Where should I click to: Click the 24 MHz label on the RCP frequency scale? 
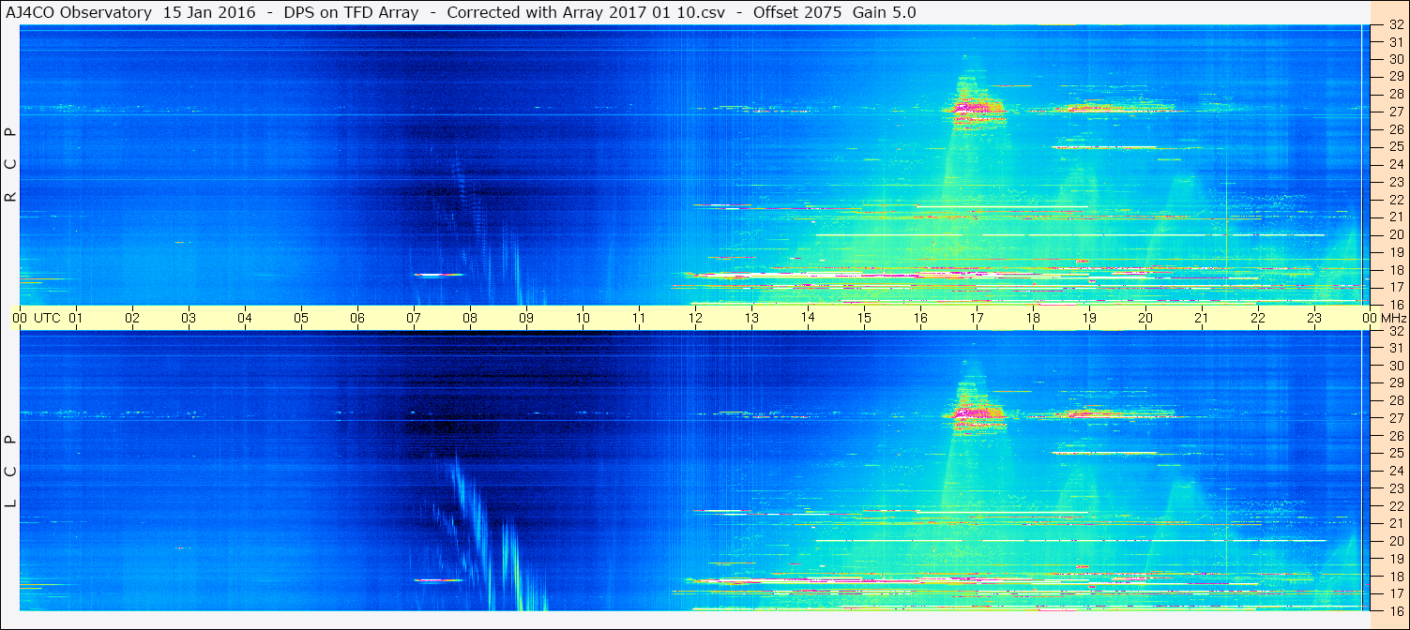[x=1396, y=164]
